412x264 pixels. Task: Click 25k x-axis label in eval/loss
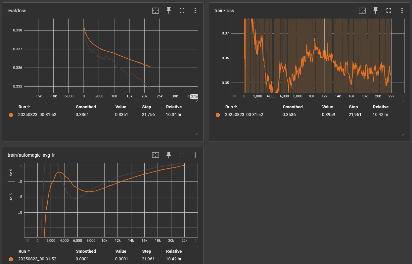160,96
